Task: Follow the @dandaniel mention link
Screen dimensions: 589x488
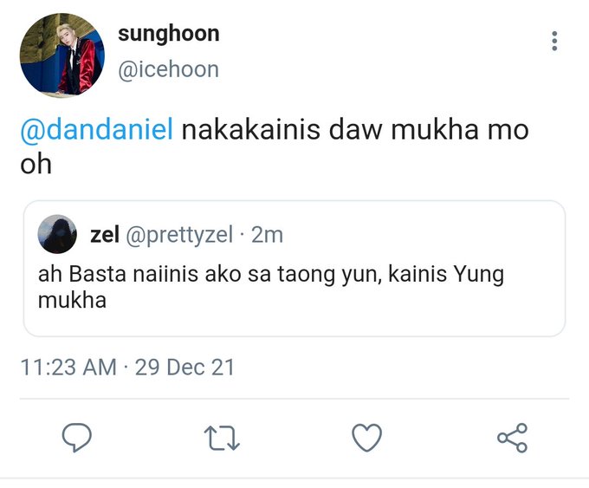Action: [96, 131]
